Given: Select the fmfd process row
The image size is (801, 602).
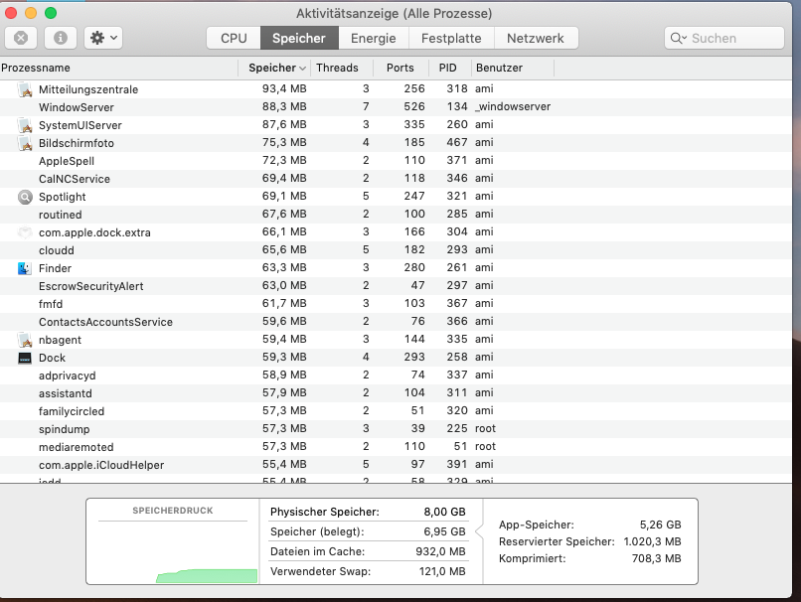Looking at the screenshot, I should point(396,304).
